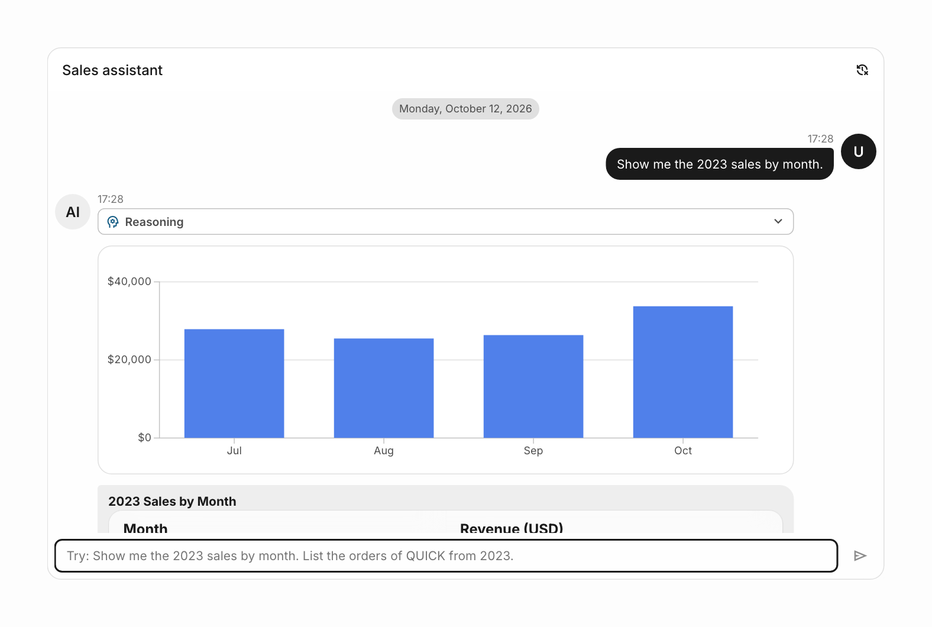Click the 17:28 timestamp above the user message
Viewport: 932px width, 627px height.
tap(821, 139)
